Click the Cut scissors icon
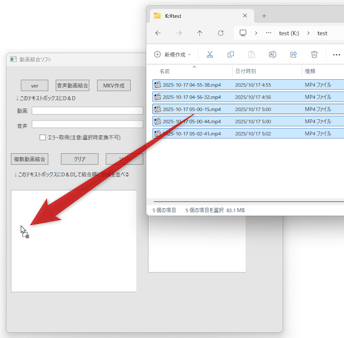Image resolution: width=344 pixels, height=338 pixels. tap(210, 55)
